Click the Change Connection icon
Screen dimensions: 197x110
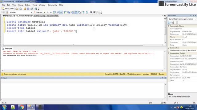pos(7,12)
